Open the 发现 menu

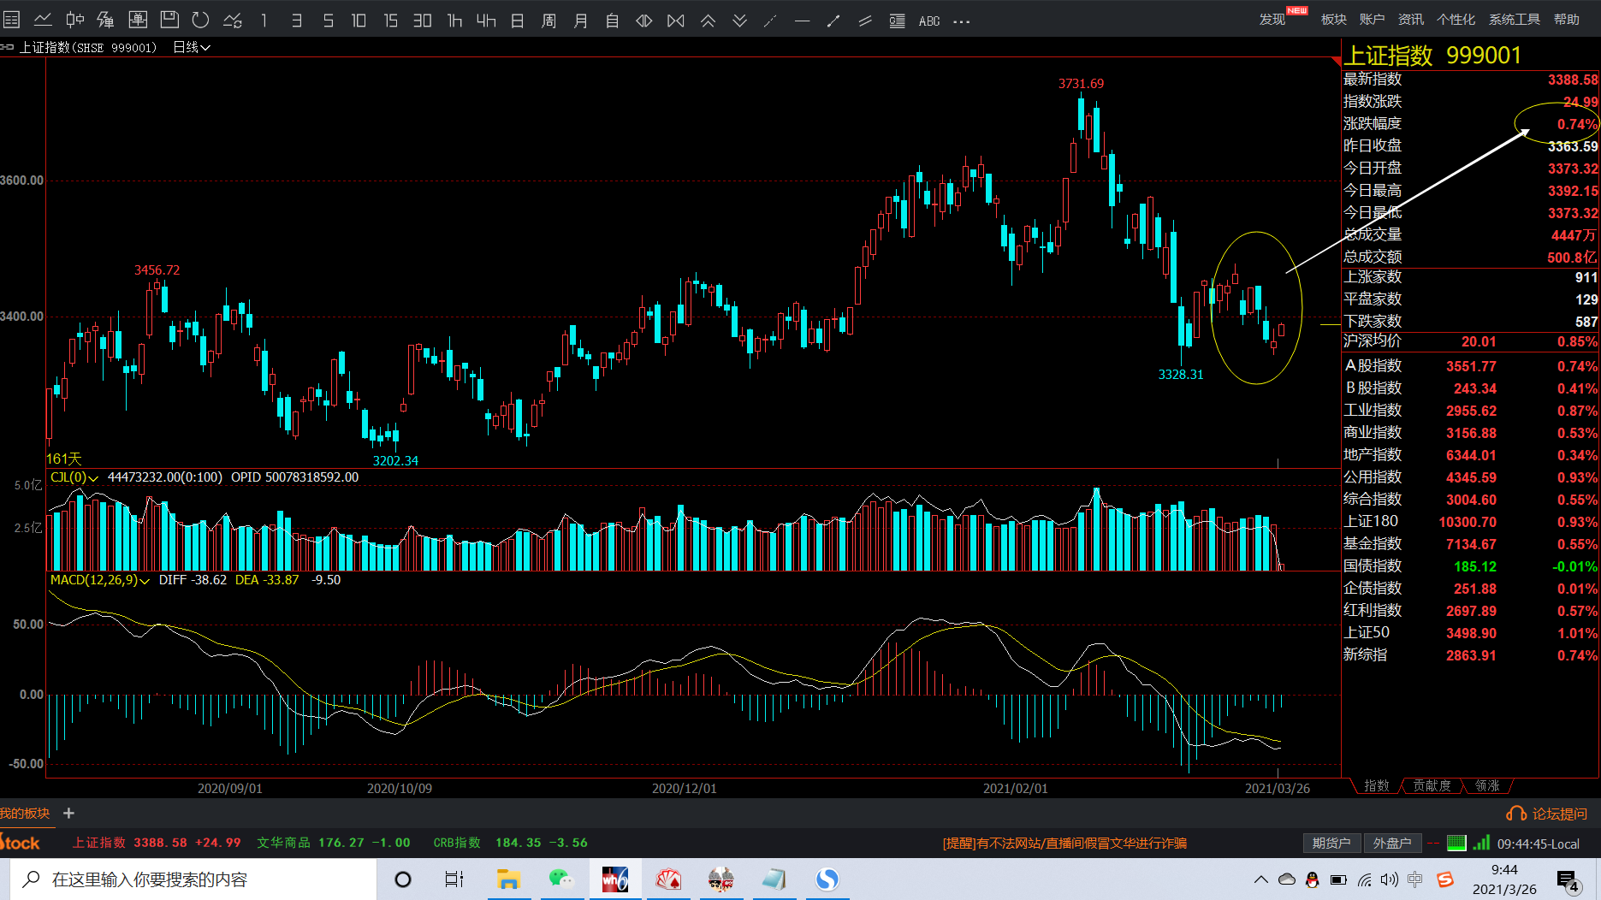1272,20
